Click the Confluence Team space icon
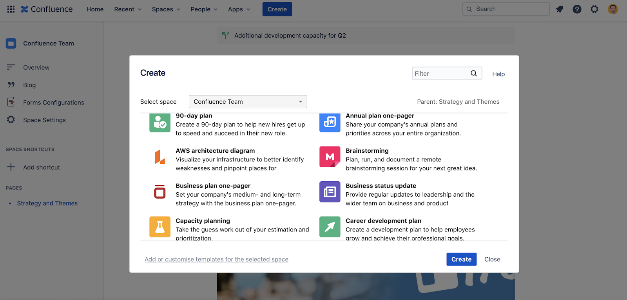The height and width of the screenshot is (300, 627). 11,43
